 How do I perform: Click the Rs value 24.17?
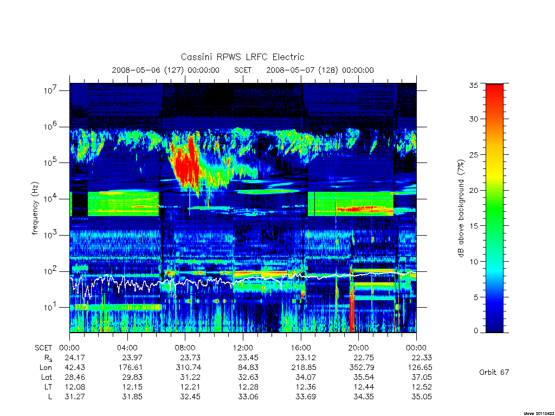click(75, 357)
